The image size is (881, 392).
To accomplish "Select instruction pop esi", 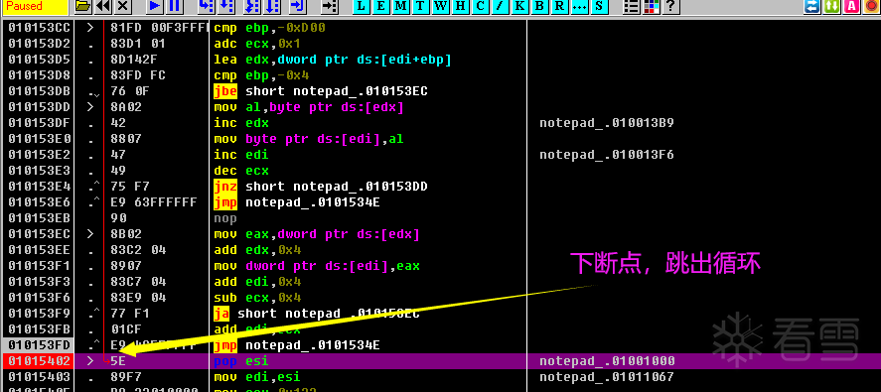I will (241, 360).
